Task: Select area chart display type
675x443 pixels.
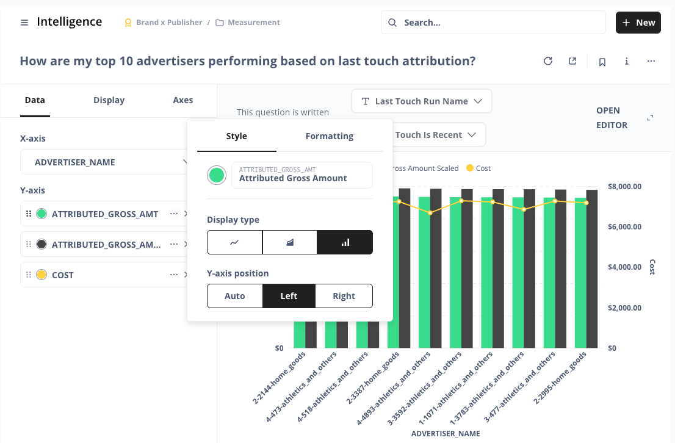Action: [x=290, y=242]
